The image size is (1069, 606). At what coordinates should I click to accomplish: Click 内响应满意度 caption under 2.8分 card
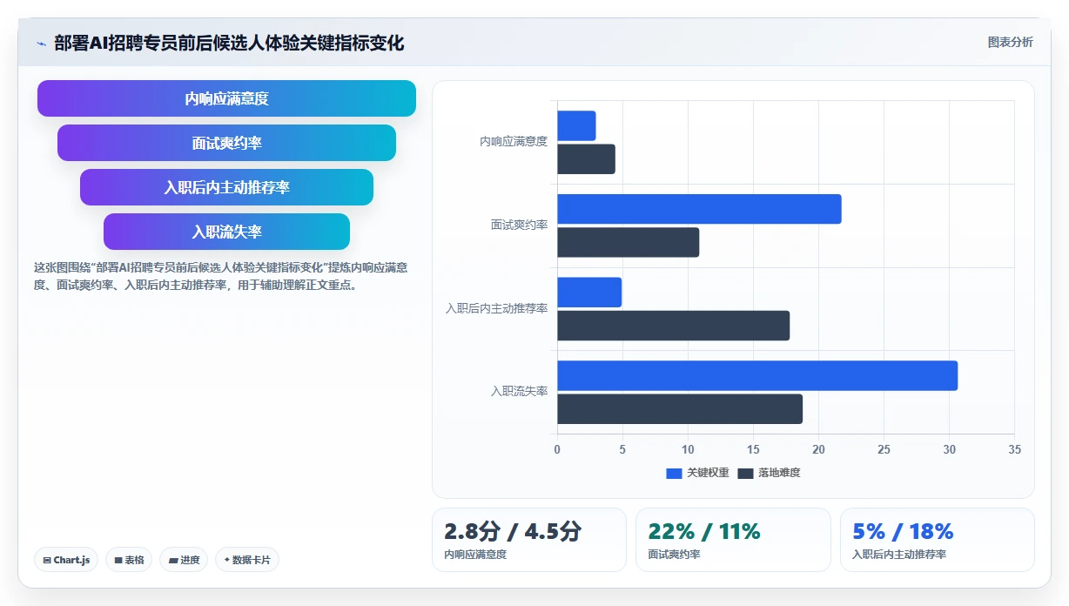[x=475, y=555]
